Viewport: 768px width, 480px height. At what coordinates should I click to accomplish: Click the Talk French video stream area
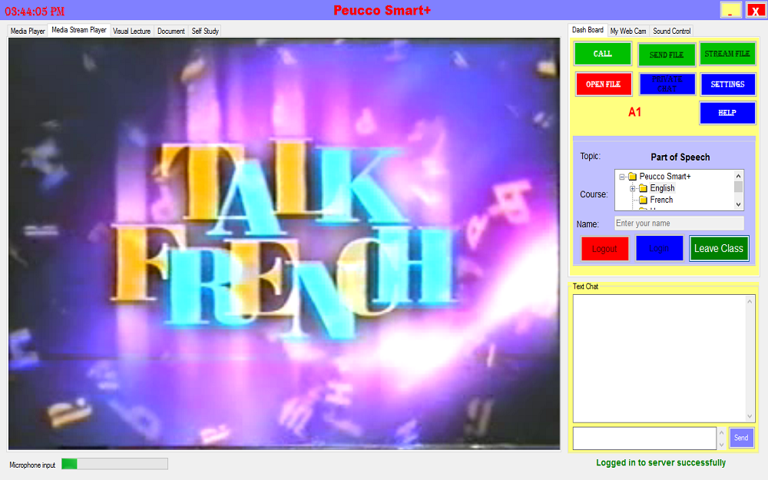coord(284,243)
